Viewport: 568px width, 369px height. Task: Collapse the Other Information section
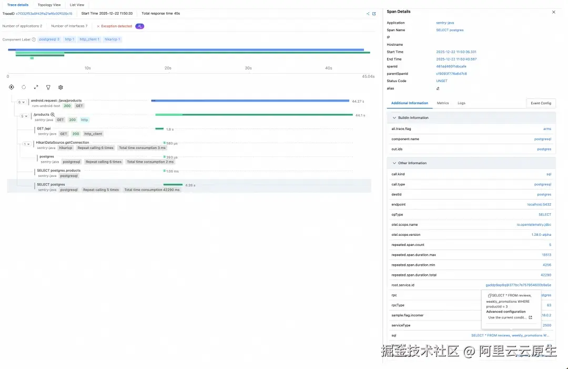pos(394,163)
